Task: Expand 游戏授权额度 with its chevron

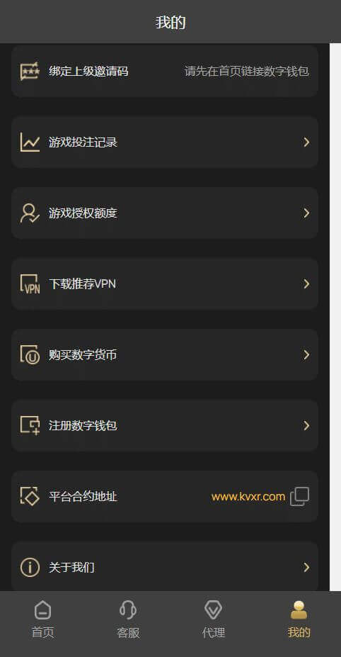Action: coord(306,213)
